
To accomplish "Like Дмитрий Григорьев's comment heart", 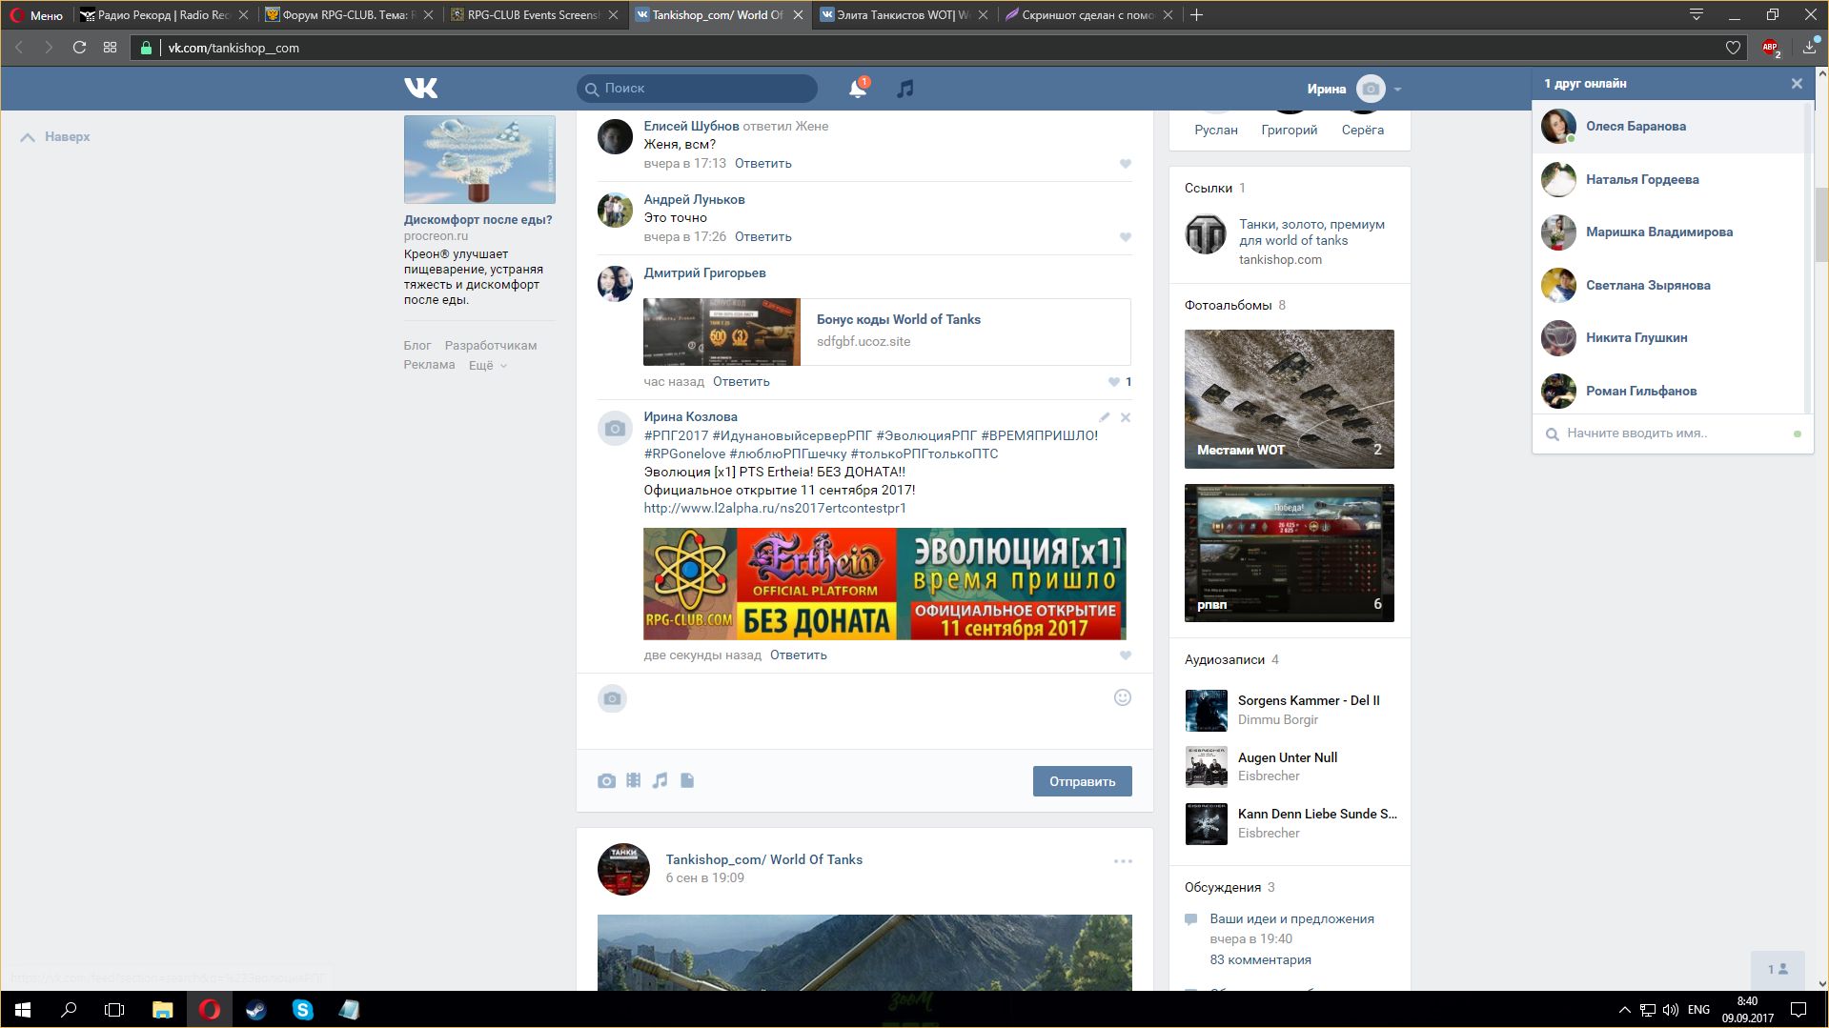I will (x=1114, y=382).
